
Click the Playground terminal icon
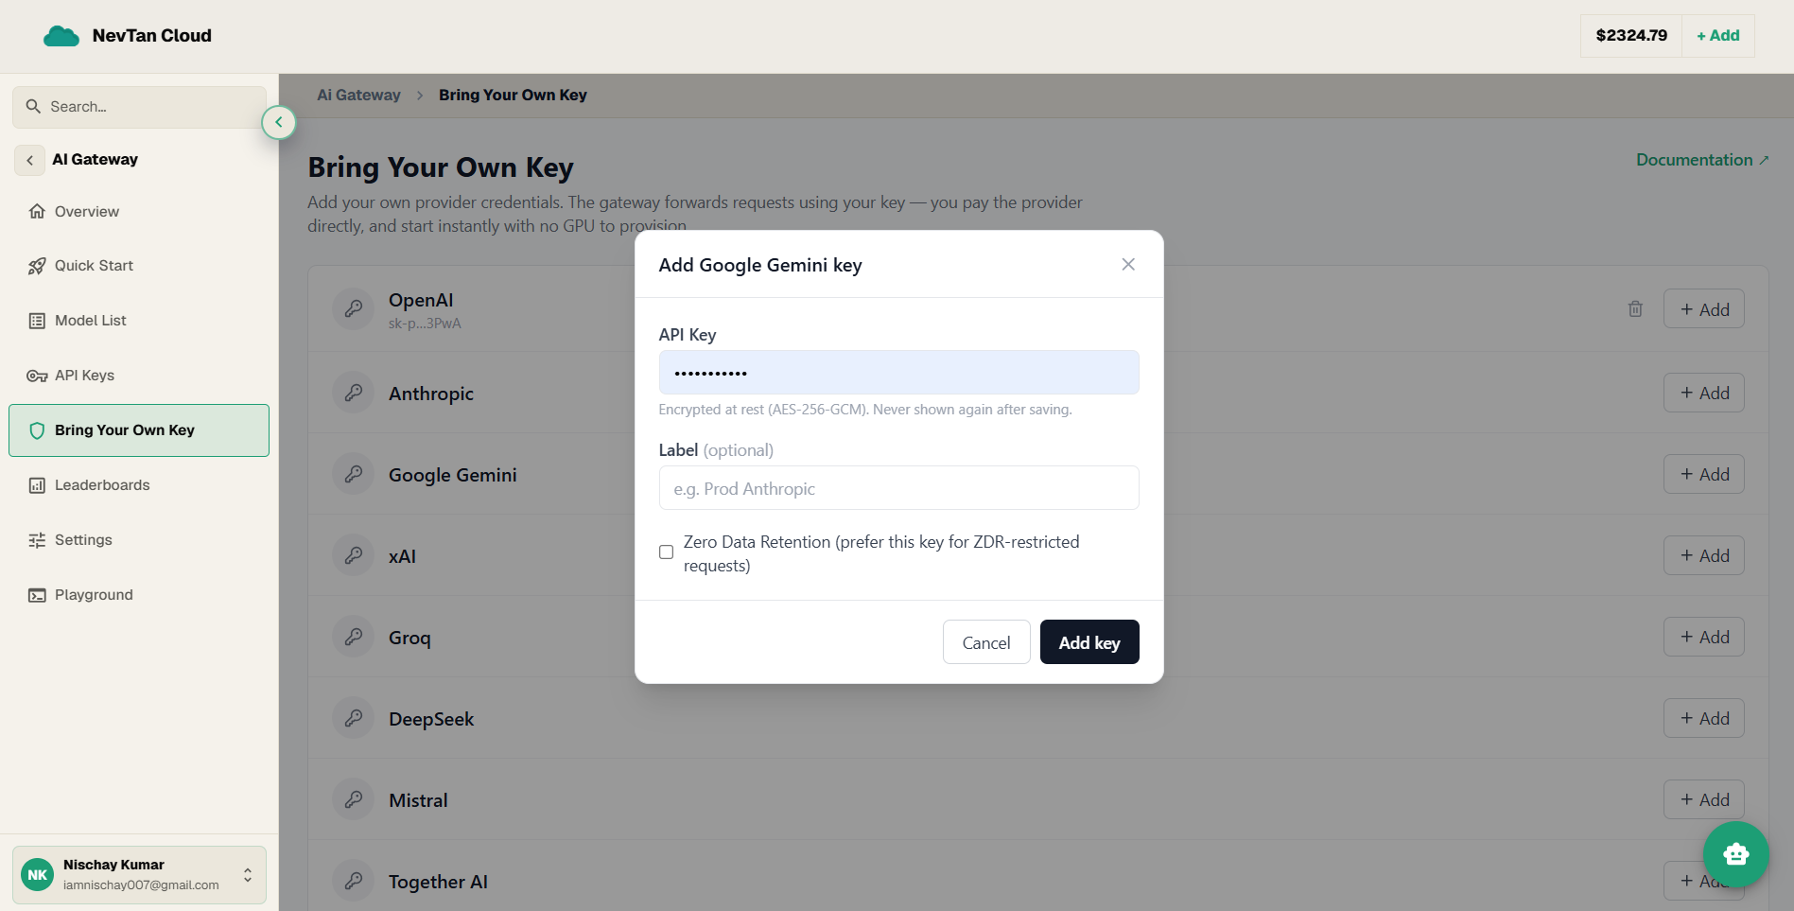(x=37, y=595)
